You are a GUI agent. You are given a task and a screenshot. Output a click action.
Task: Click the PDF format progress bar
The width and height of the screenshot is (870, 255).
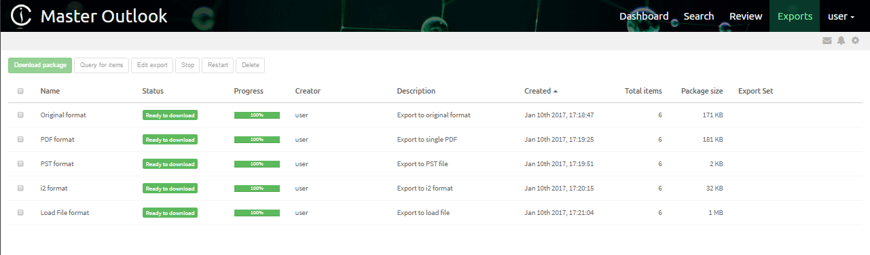pos(257,140)
